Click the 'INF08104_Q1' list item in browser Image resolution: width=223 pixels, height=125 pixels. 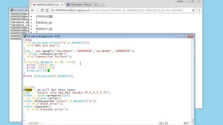[x=44, y=23]
